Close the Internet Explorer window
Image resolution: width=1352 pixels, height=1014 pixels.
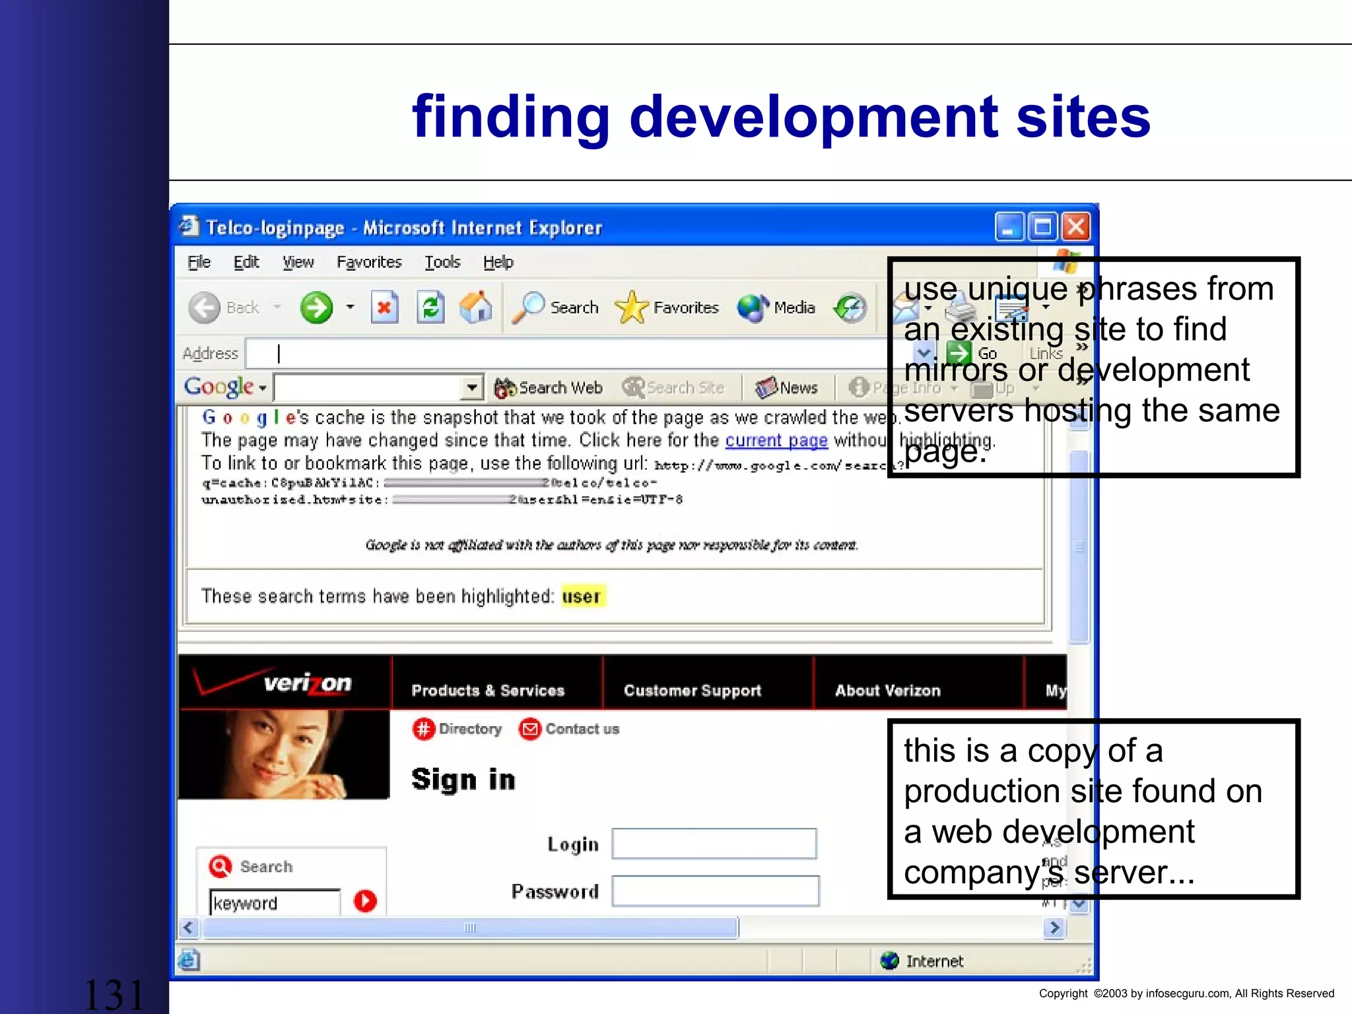(1076, 227)
